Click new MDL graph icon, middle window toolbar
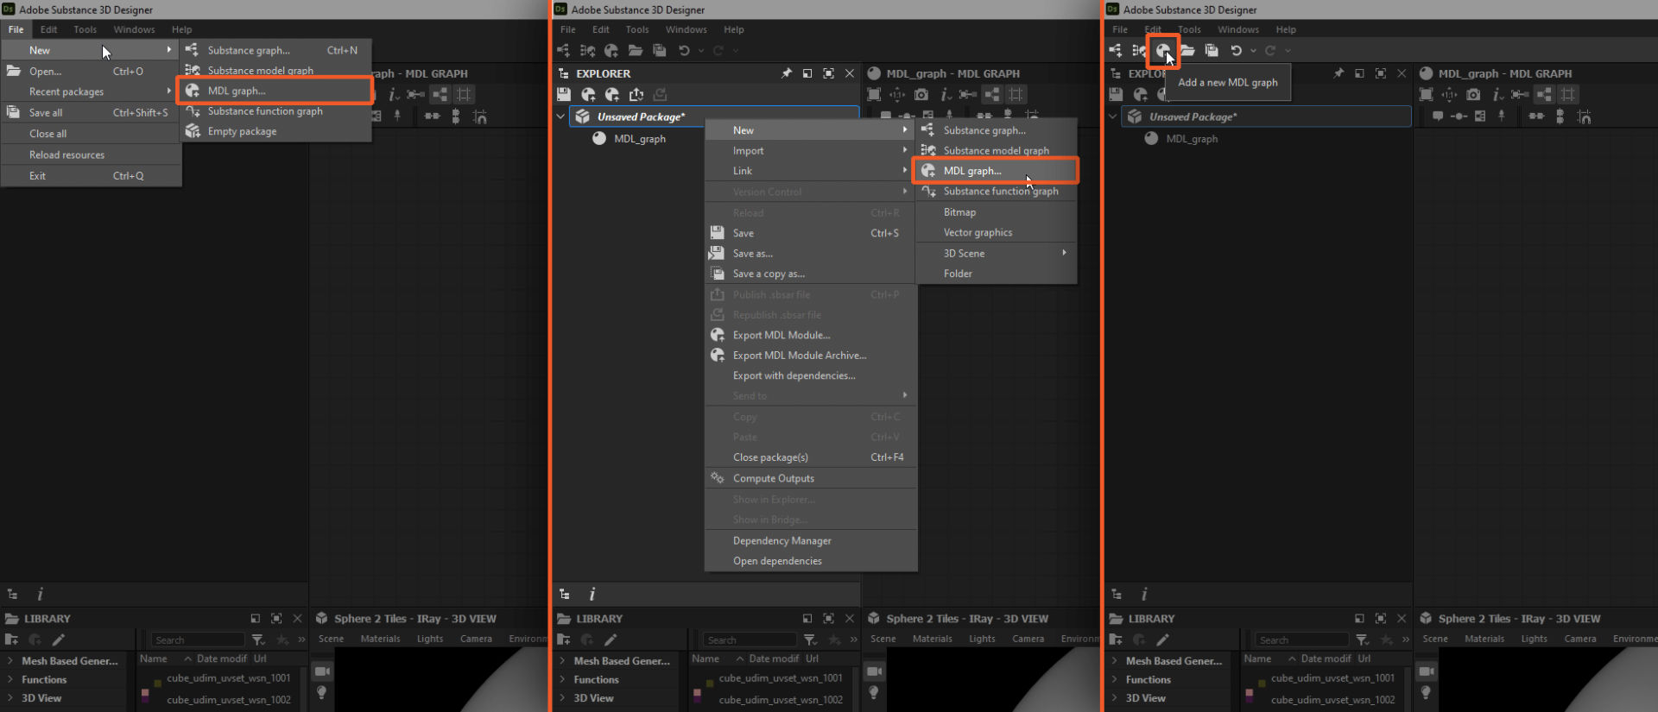Viewport: 1658px width, 712px height. (611, 51)
